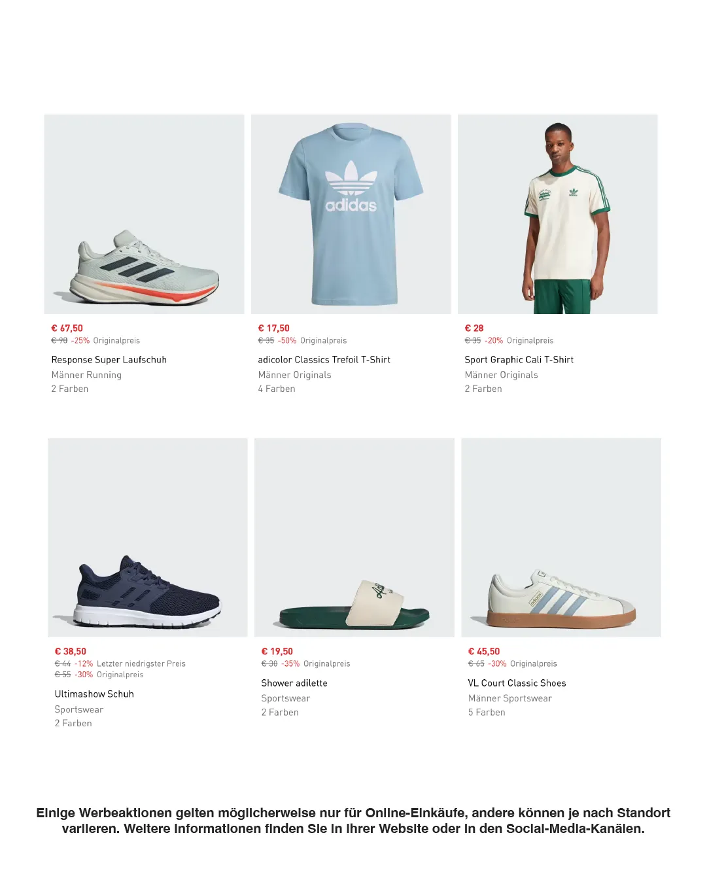Click the '4 Farben' color options text

tap(277, 389)
